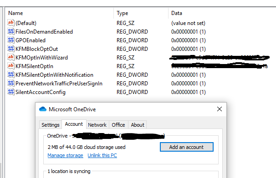The image size is (276, 178).
Task: Select the FilesOnDemandEnabled value name
Action: coord(44,32)
